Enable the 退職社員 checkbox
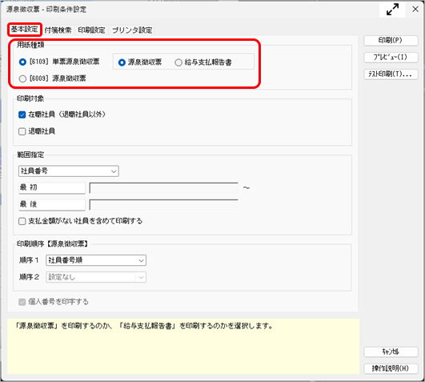The width and height of the screenshot is (425, 382). tap(22, 131)
